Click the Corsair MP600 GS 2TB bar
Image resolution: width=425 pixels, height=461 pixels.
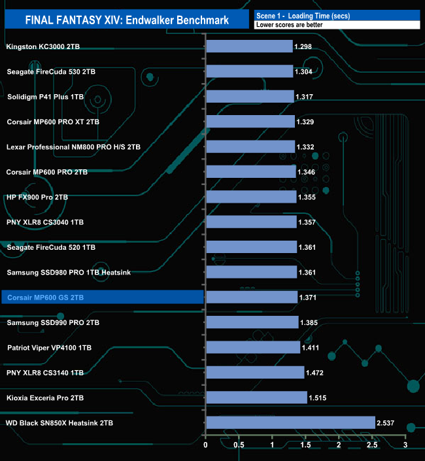tap(252, 297)
